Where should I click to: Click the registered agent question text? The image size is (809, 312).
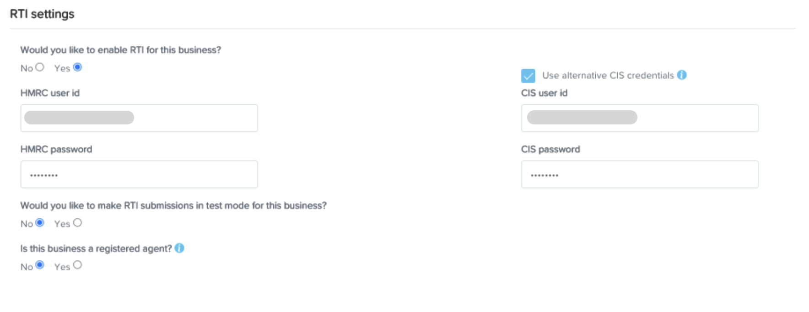click(x=96, y=248)
